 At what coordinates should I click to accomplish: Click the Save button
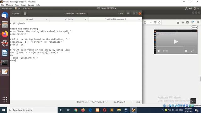coord(121,13)
